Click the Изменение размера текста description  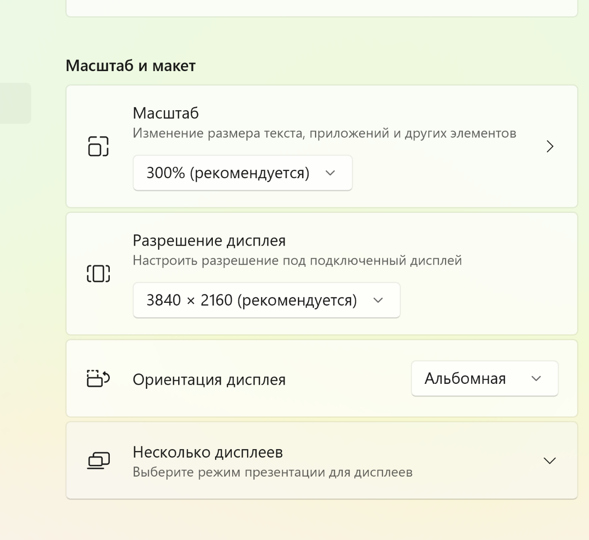tap(324, 133)
